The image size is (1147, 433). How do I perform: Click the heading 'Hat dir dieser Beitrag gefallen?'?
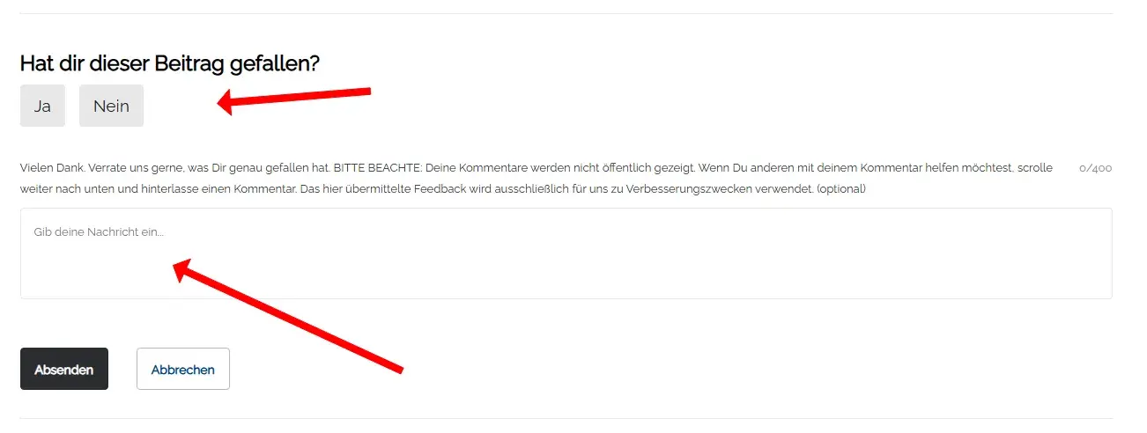click(170, 63)
